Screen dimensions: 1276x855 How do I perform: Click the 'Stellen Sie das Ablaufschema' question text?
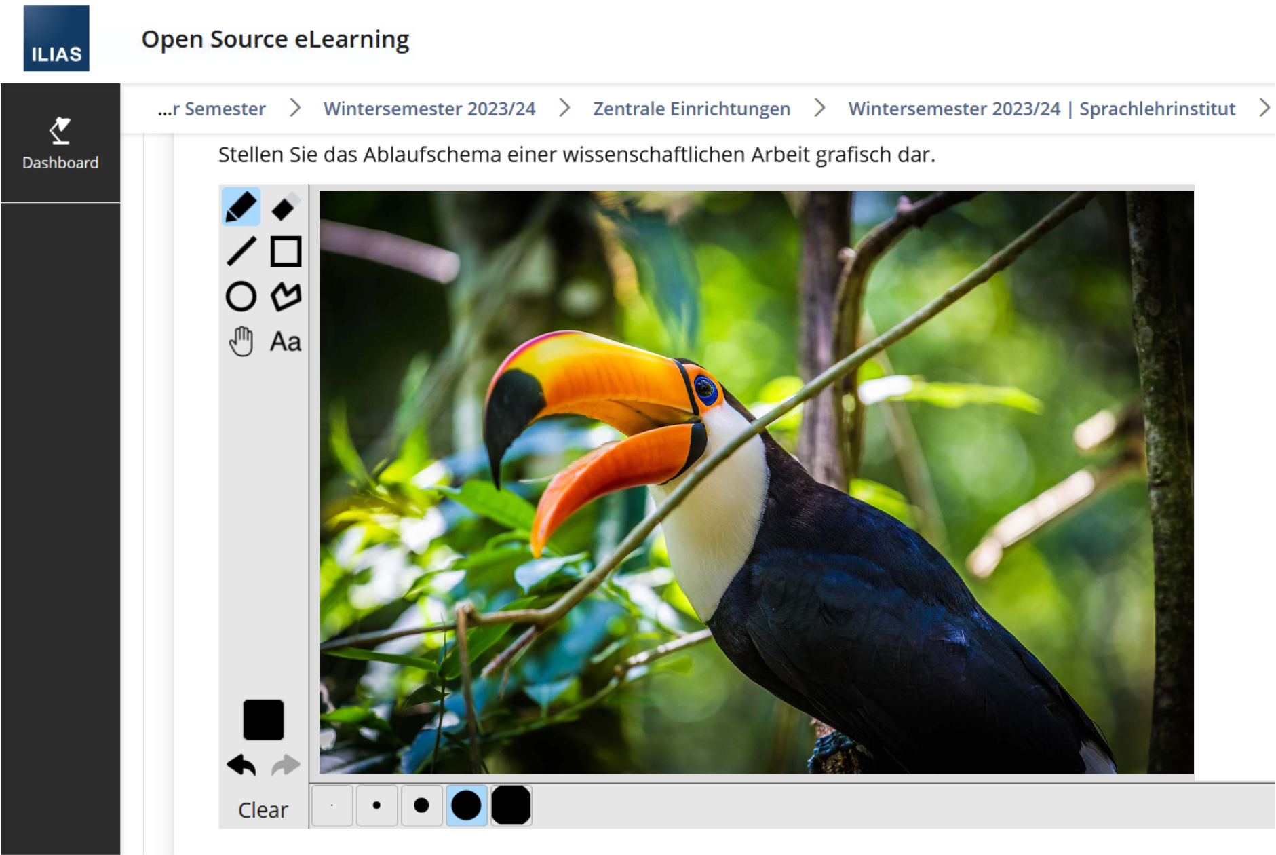tap(577, 155)
